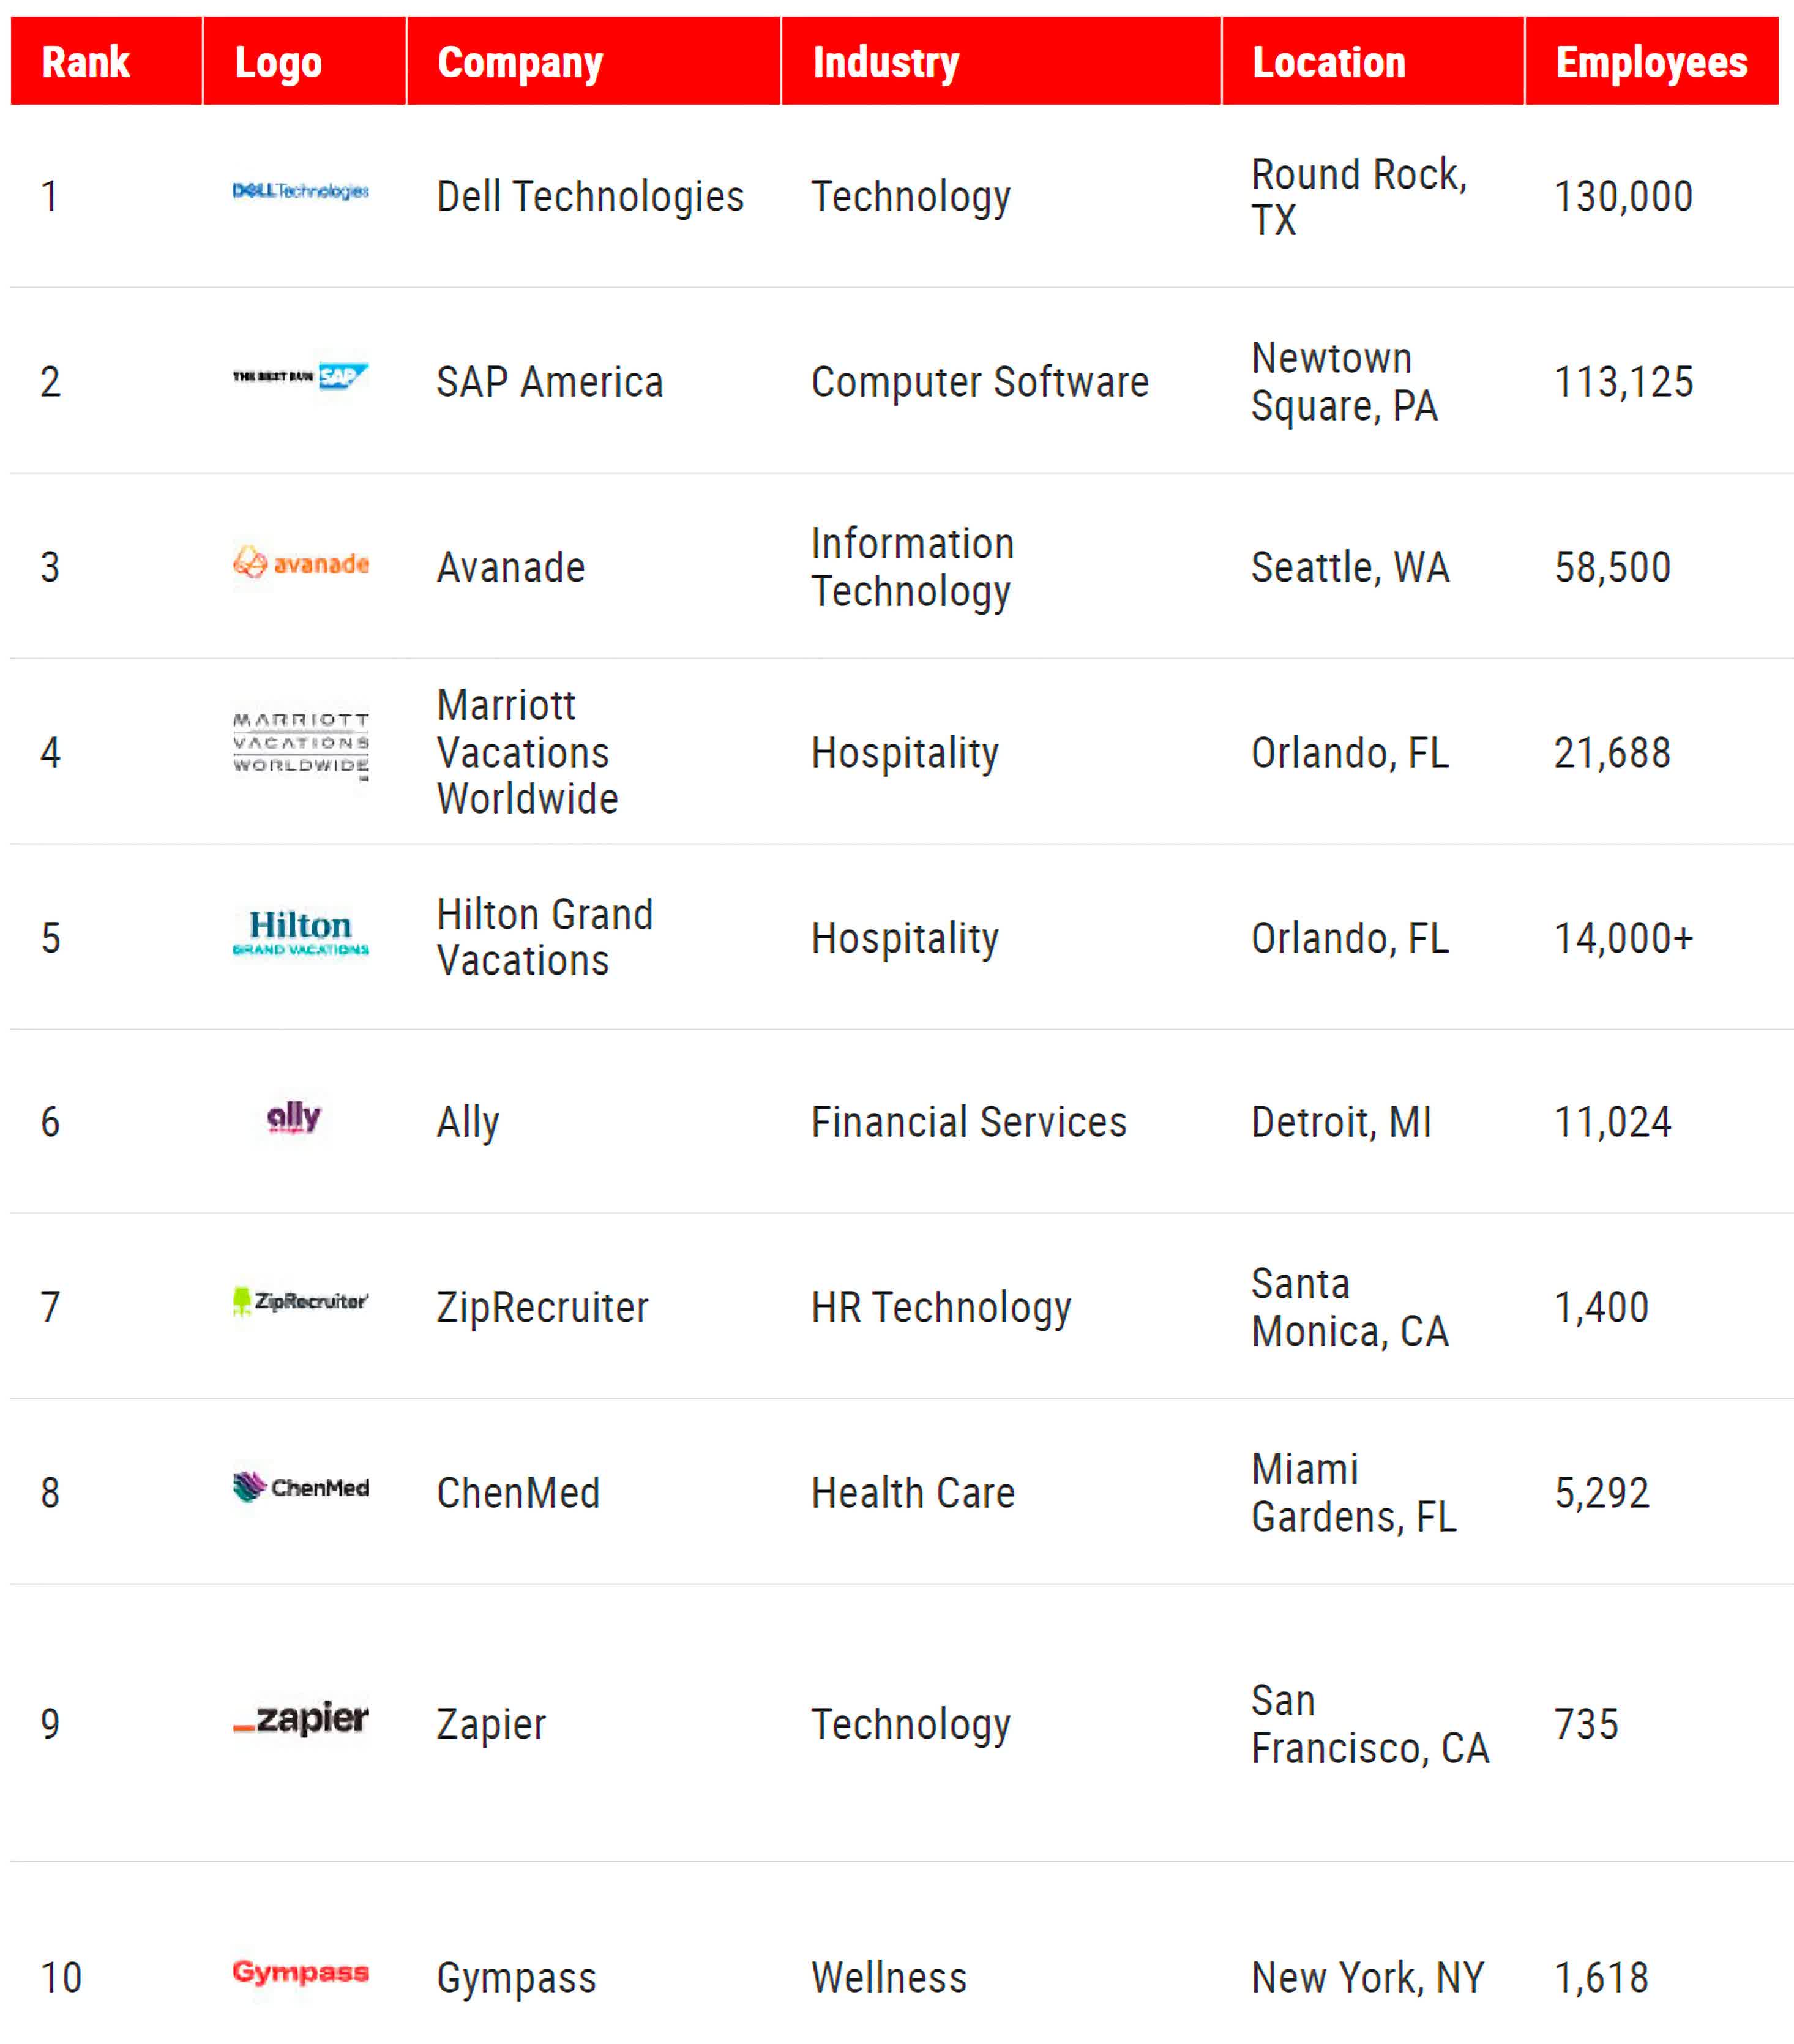Viewport: 1794px width, 2044px height.
Task: Select the Industry column header
Action: tap(885, 62)
